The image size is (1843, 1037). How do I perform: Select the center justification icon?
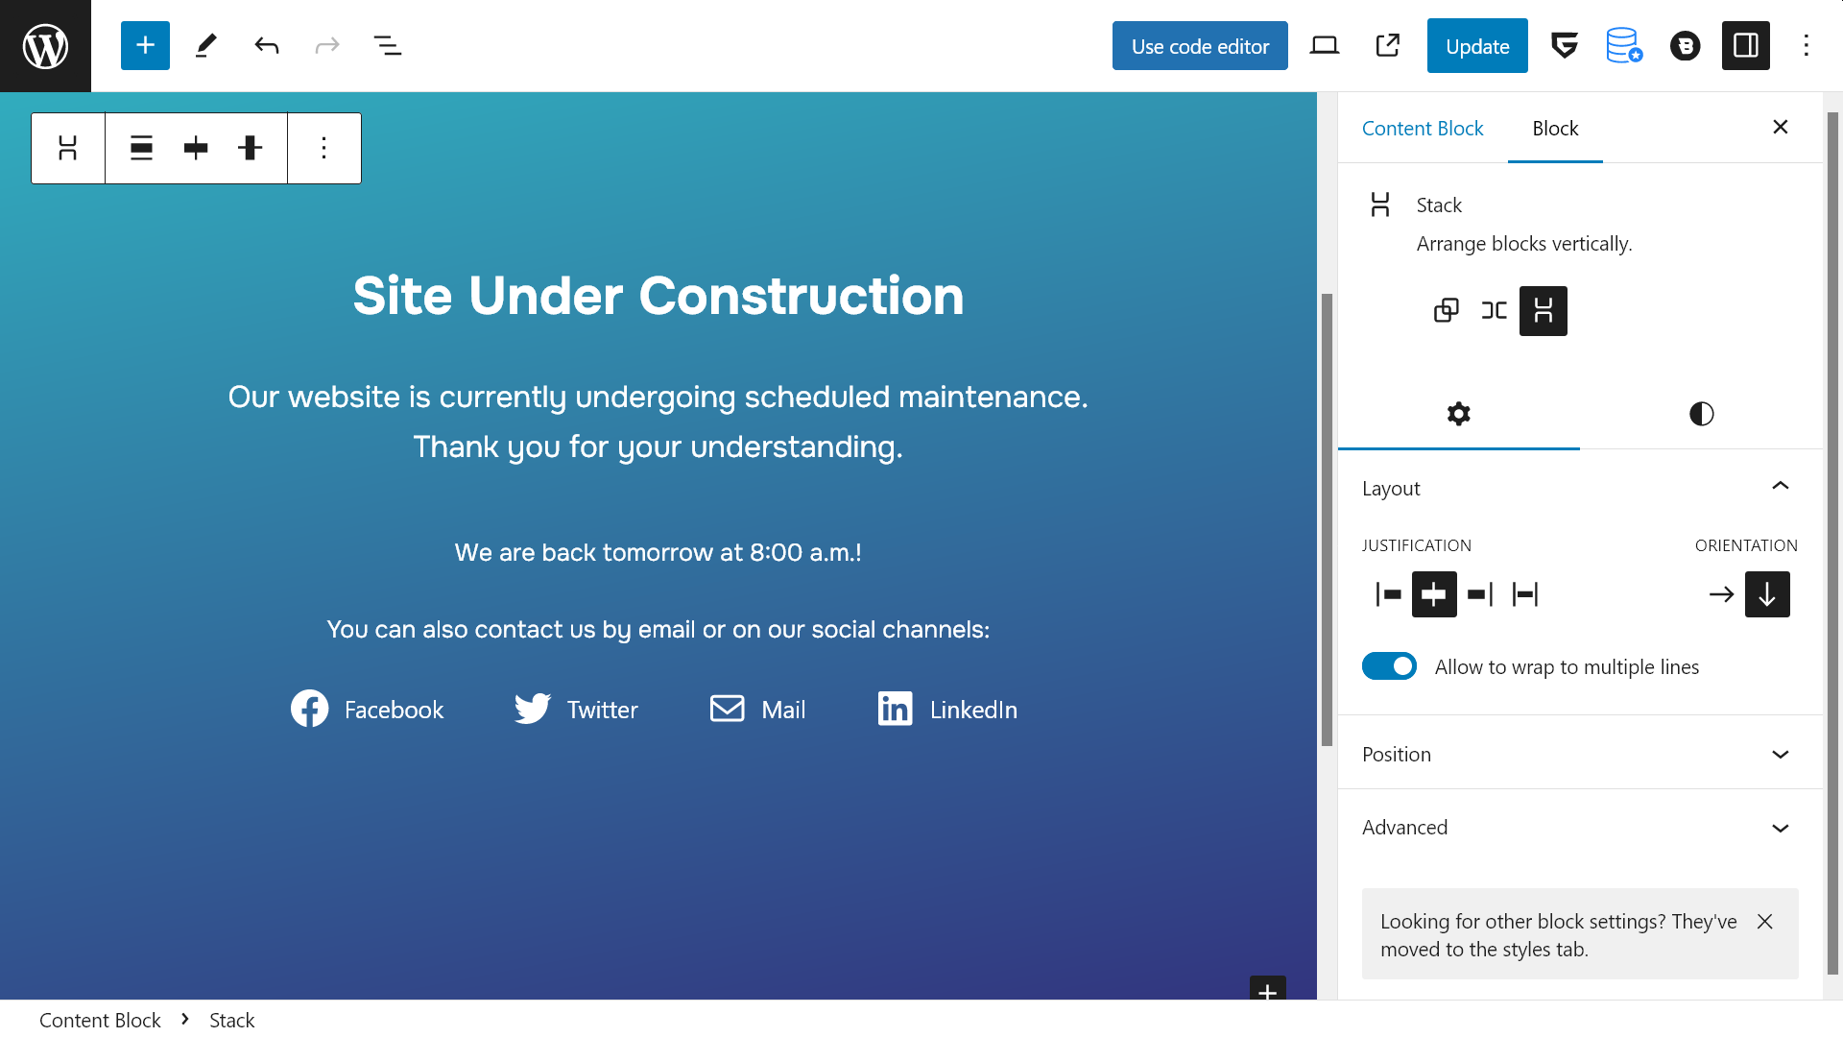(1434, 593)
